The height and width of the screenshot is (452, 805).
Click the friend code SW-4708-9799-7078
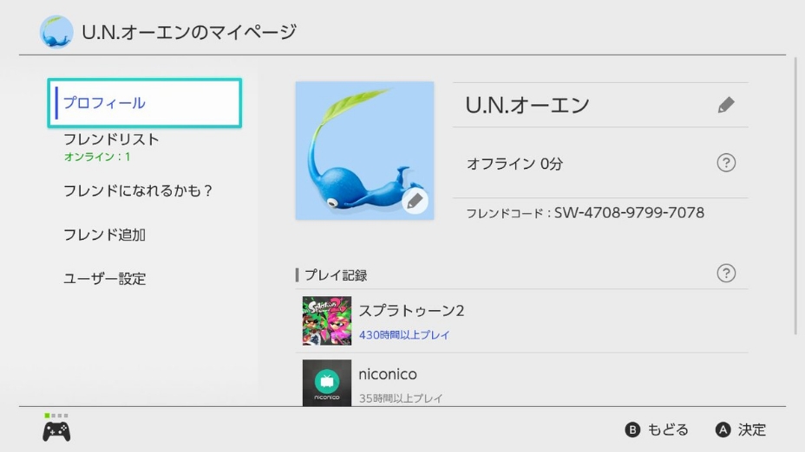(x=629, y=213)
